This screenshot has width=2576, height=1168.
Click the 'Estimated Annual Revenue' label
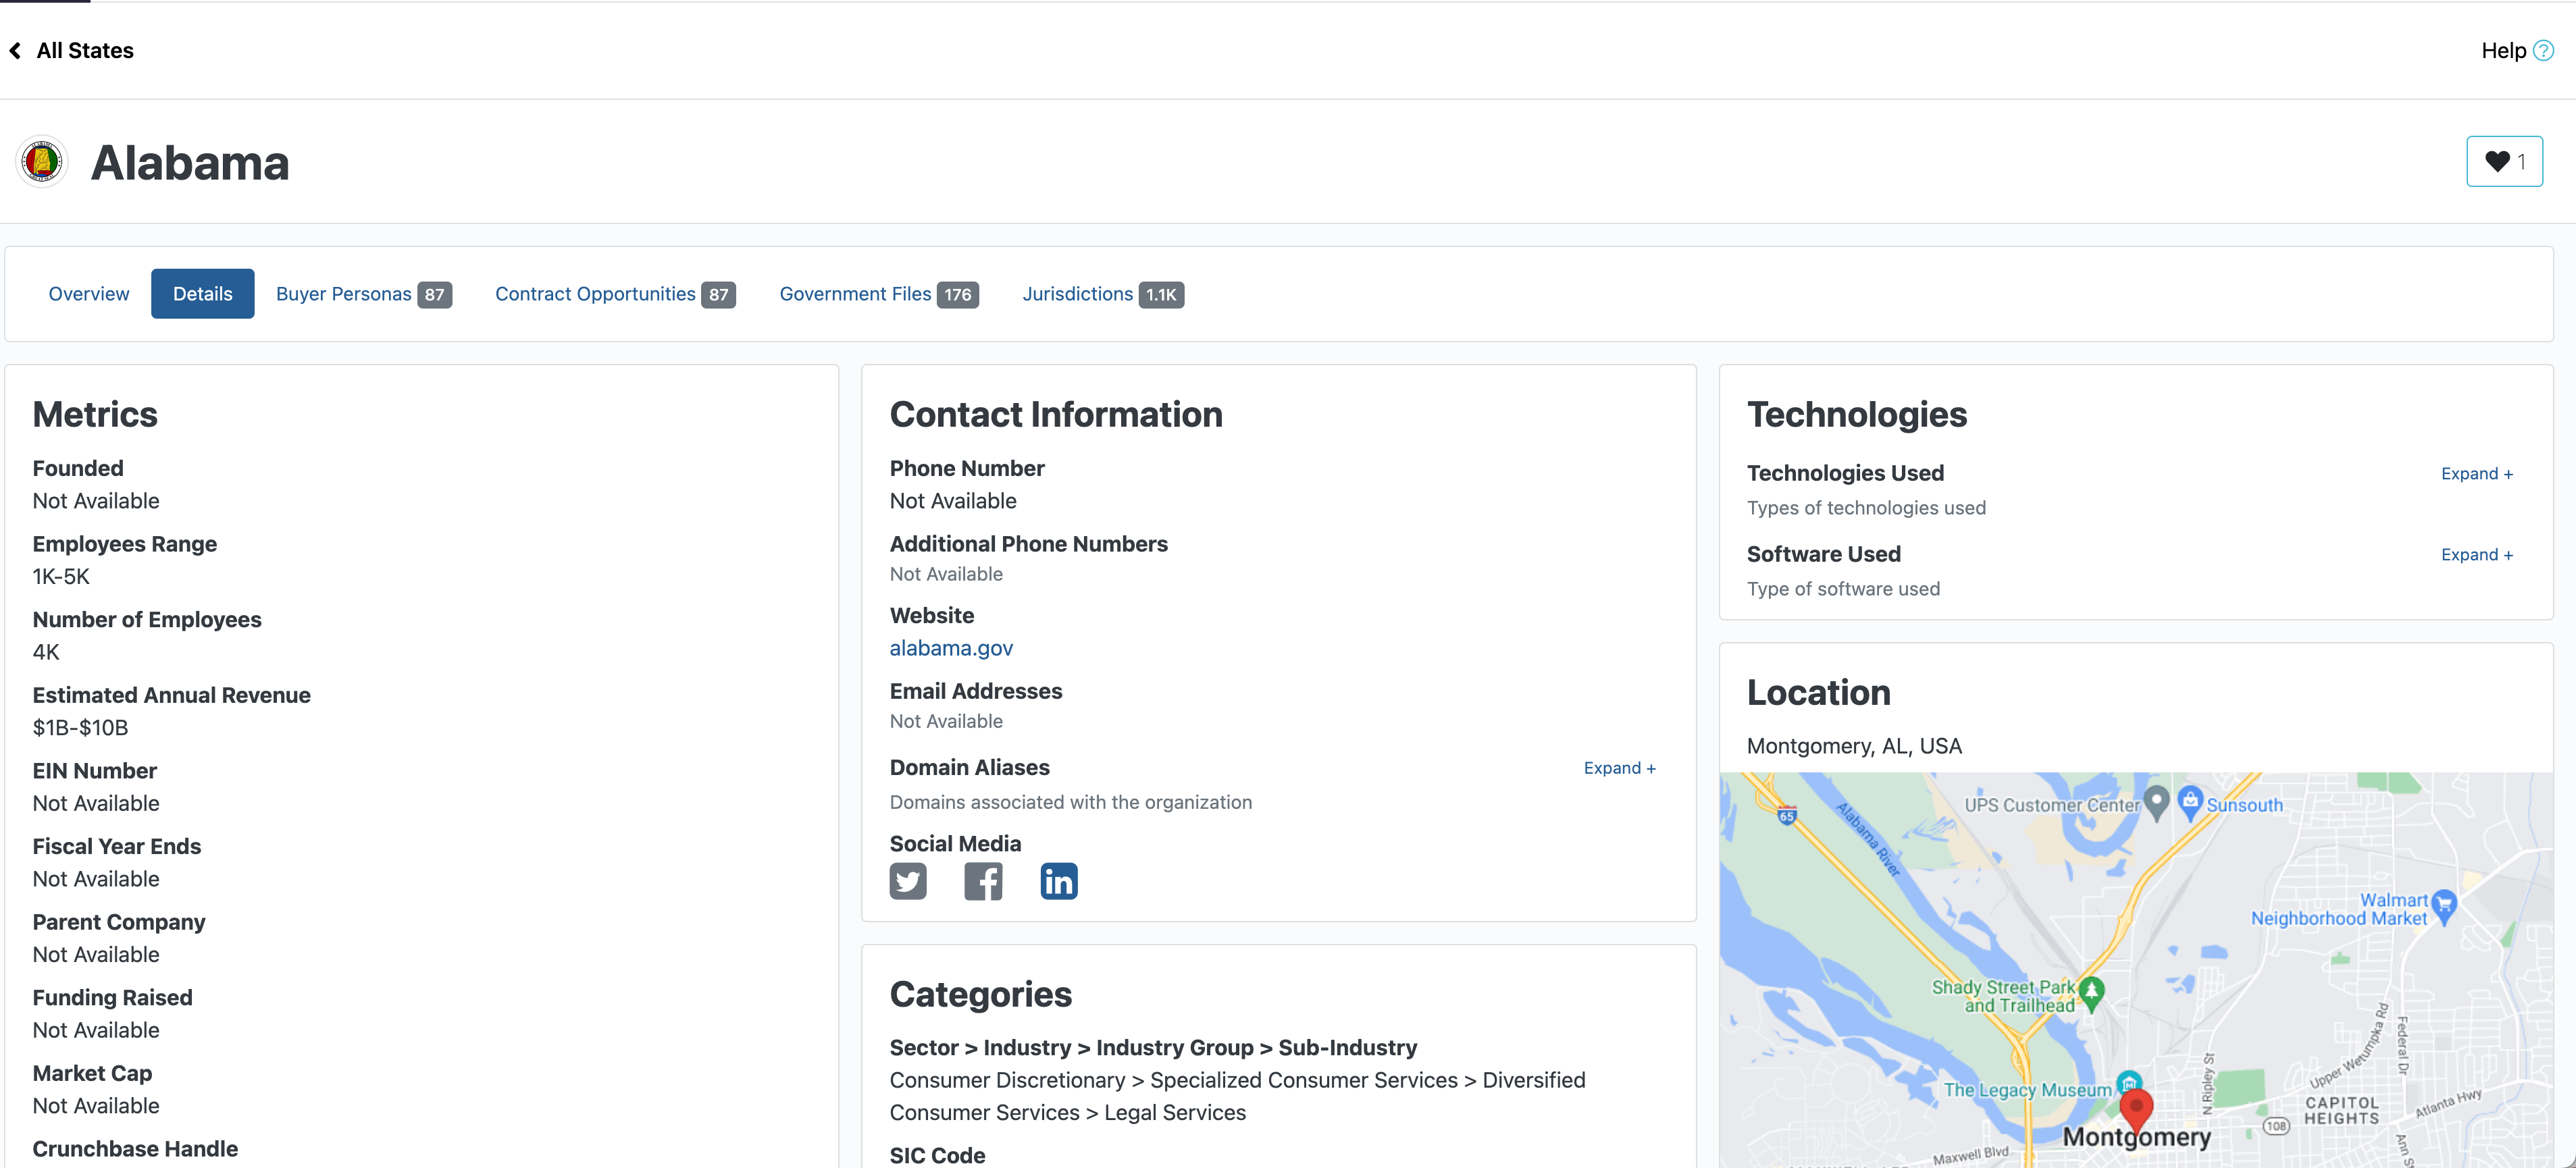tap(171, 695)
